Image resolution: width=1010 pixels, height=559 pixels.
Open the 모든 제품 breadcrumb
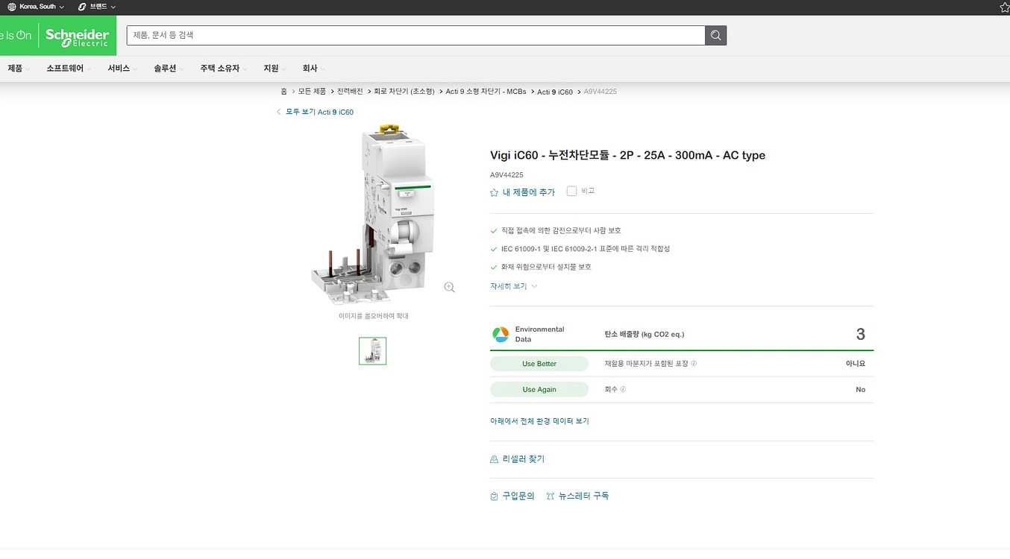[x=312, y=92]
